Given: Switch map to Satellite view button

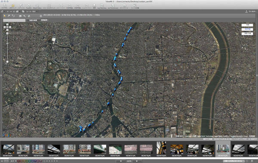Looking at the screenshot, I should [x=247, y=29].
